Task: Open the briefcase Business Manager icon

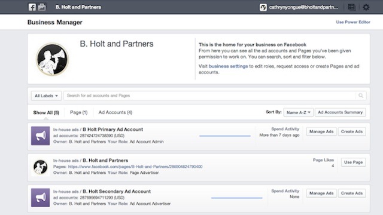Action: [42, 7]
